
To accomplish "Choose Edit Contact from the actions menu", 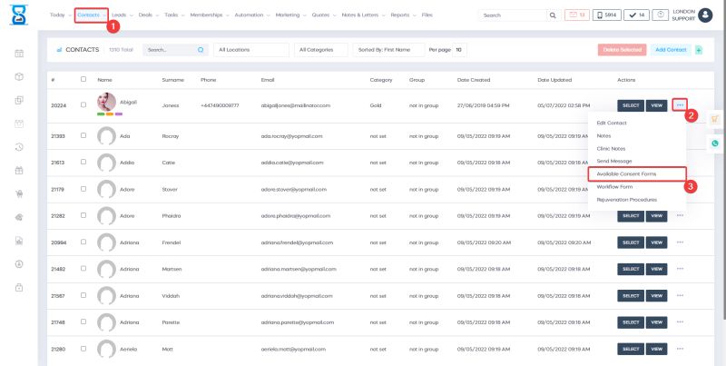I will 612,123.
